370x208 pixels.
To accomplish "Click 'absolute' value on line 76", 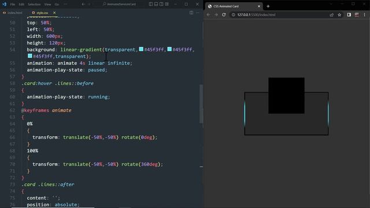I will (65, 205).
